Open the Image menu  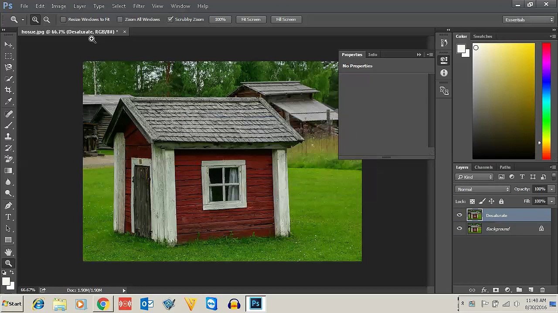coord(59,6)
